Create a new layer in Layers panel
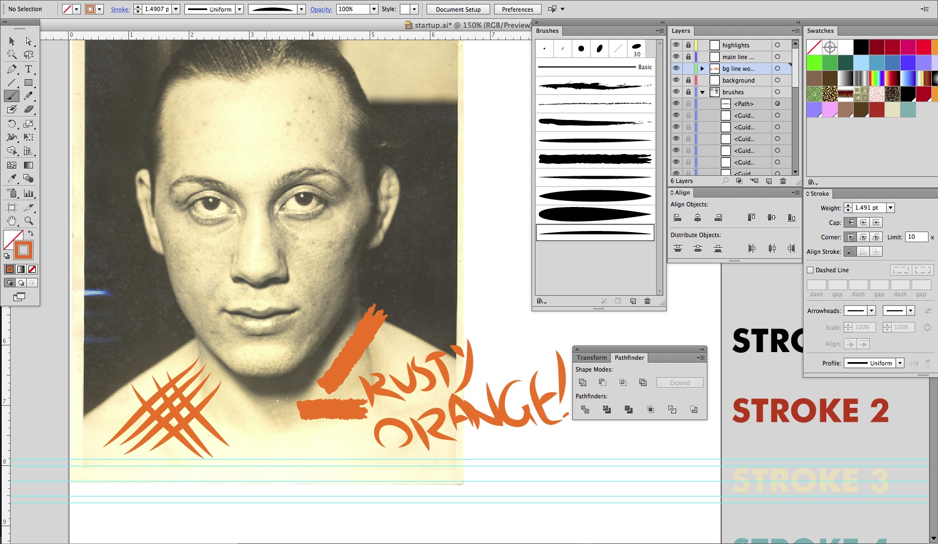The width and height of the screenshot is (938, 544). tap(769, 181)
